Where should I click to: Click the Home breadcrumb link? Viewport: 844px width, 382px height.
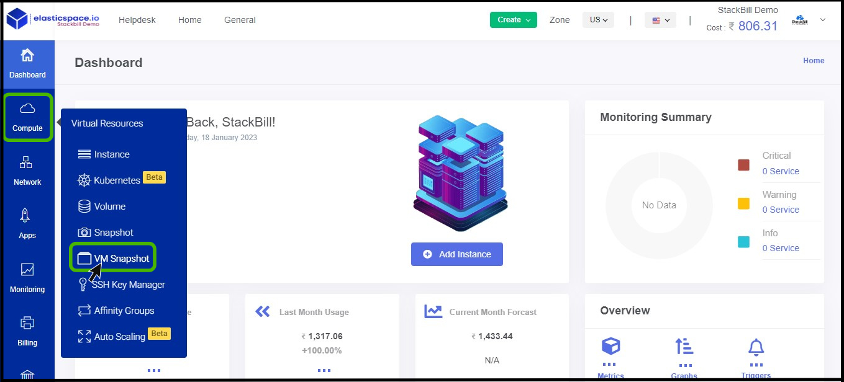(813, 61)
